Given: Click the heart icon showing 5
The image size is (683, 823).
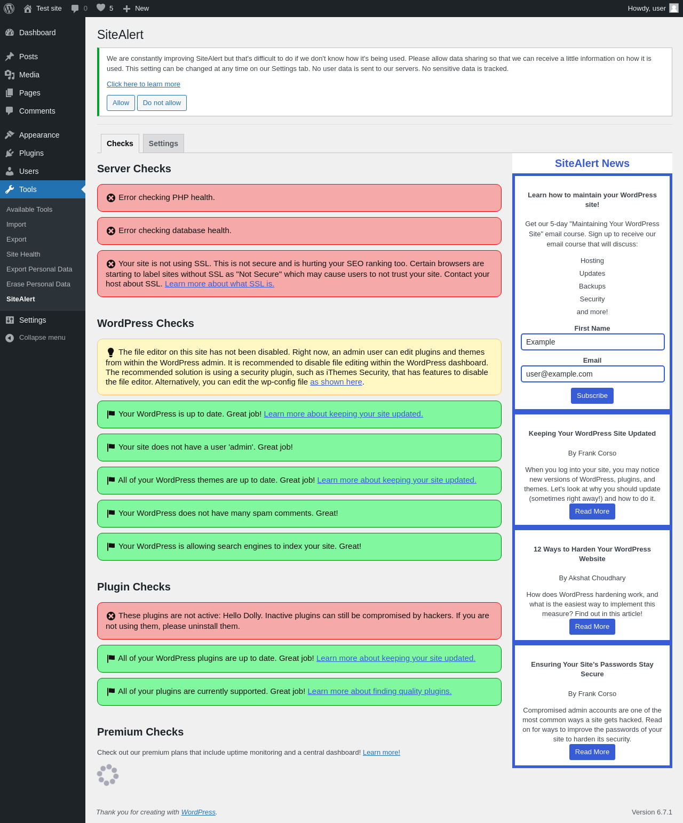Looking at the screenshot, I should point(101,8).
